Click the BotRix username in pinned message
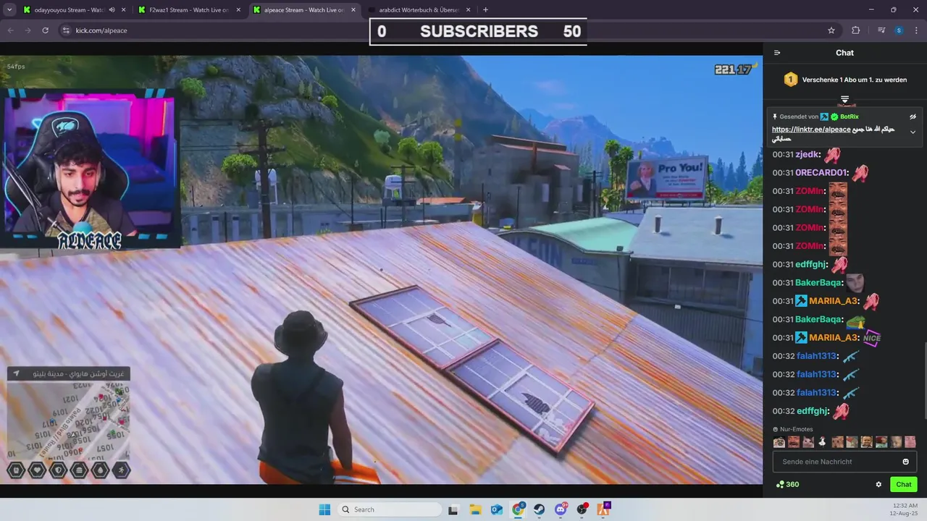 (x=850, y=117)
